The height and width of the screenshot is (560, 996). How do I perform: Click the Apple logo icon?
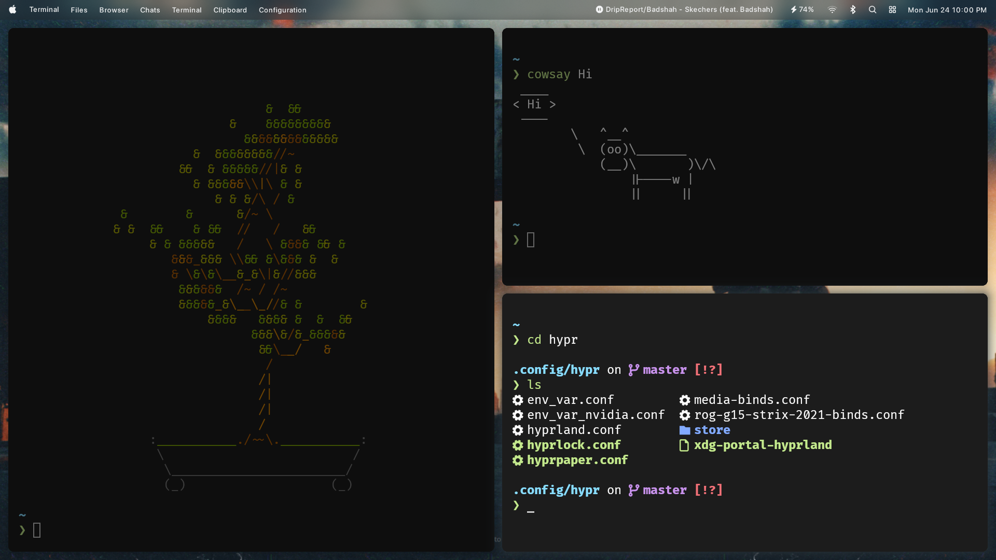click(x=12, y=9)
